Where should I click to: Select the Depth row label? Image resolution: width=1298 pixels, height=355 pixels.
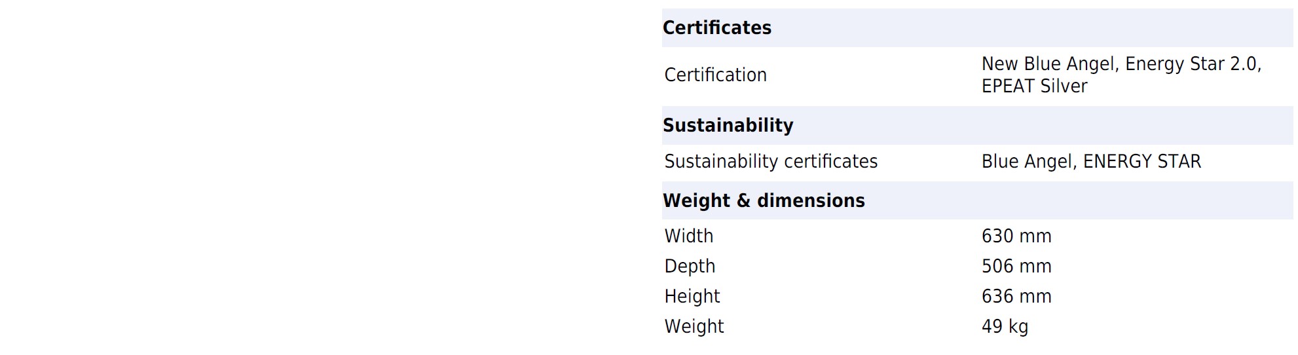coord(690,266)
